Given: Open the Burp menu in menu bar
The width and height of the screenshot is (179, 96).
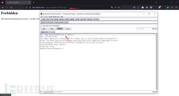Looking at the screenshot, I should coord(42,17).
